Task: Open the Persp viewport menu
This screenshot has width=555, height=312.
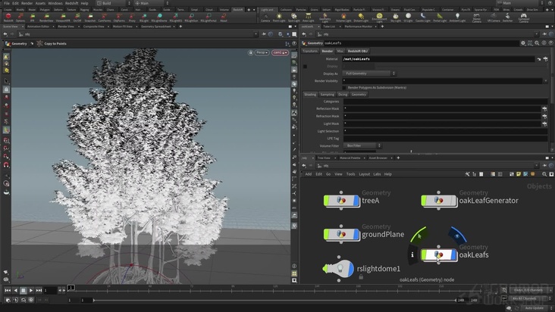Action: (x=262, y=53)
